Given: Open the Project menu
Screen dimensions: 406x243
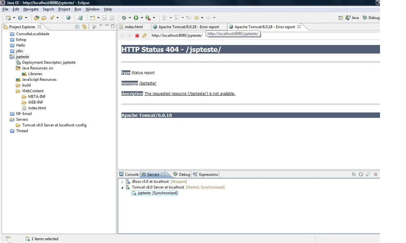Looking at the screenshot, I should point(64,9).
